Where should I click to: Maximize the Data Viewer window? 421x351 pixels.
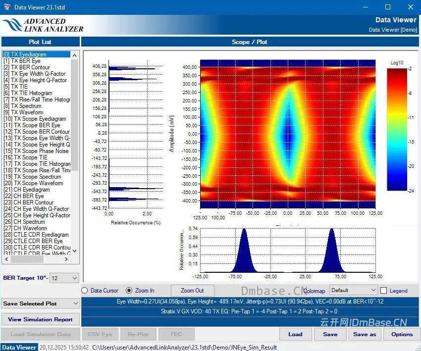[x=388, y=7]
